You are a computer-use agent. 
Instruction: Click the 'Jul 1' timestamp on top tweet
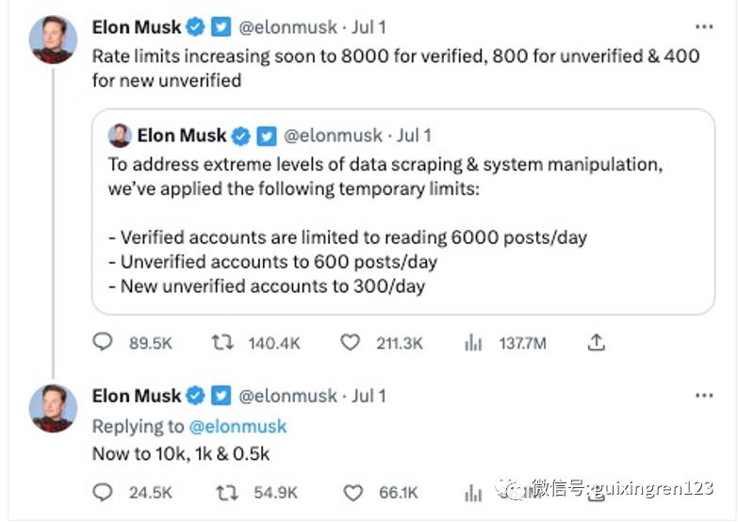(369, 27)
